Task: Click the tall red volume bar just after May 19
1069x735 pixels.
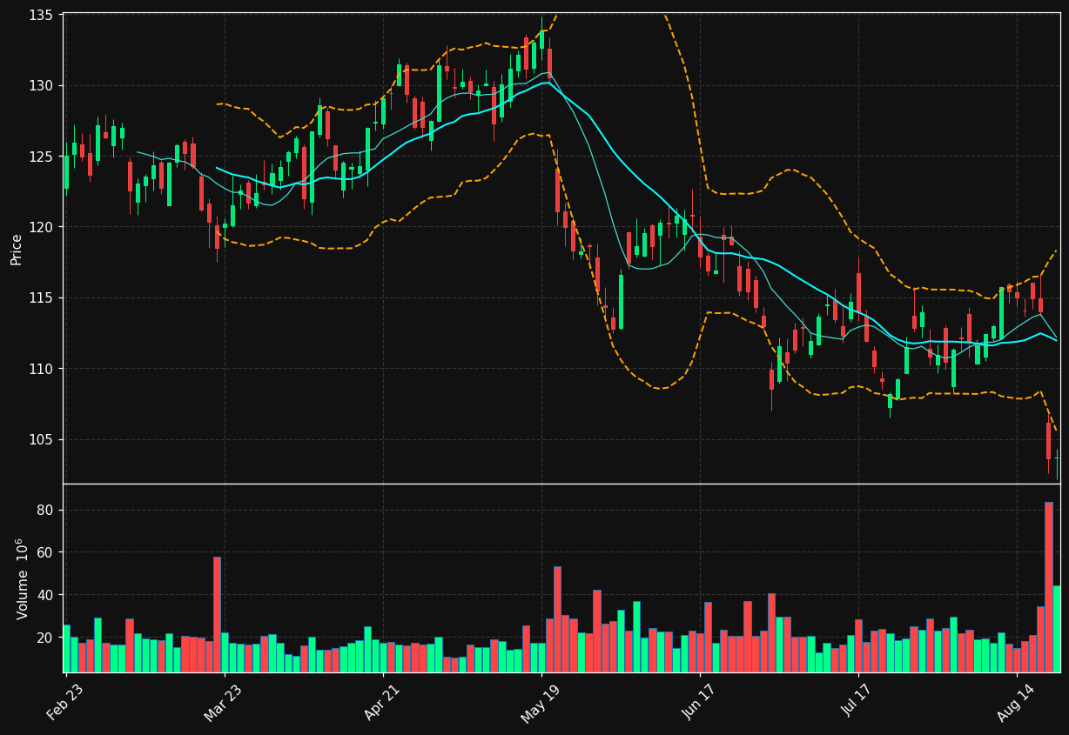Action: pyautogui.click(x=557, y=619)
